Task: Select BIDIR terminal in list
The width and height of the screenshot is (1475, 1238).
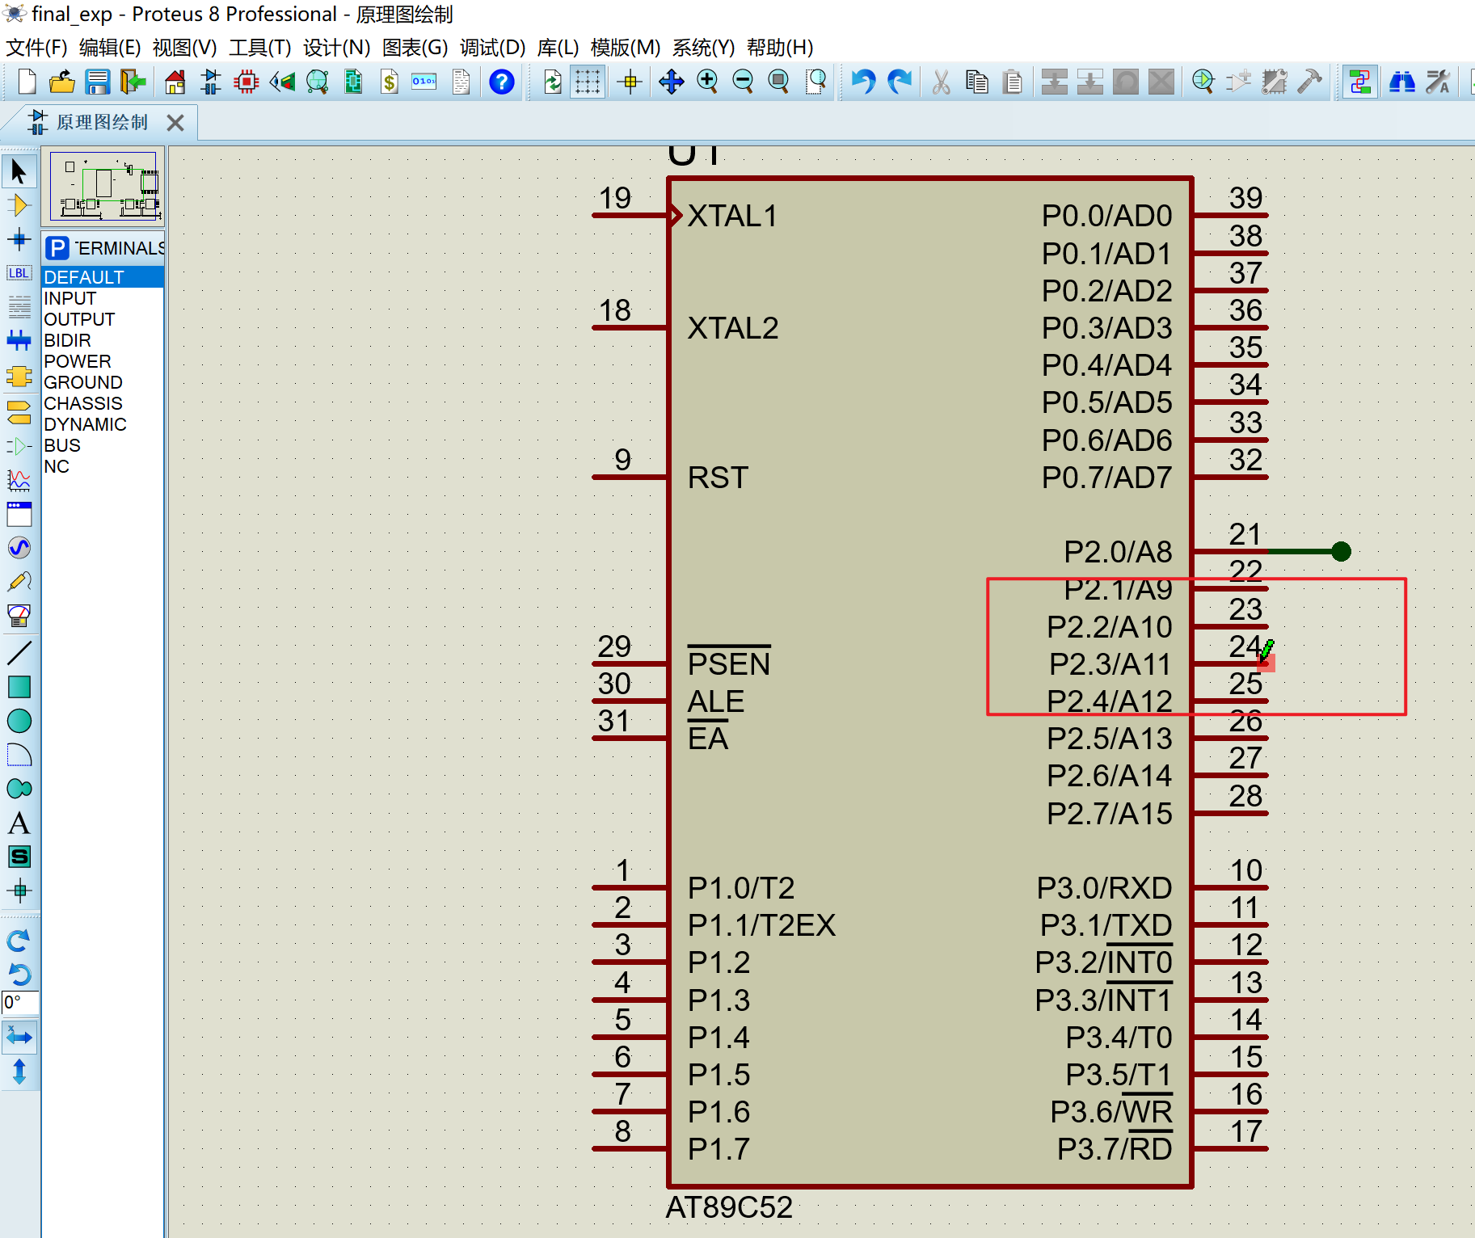Action: pyautogui.click(x=103, y=340)
